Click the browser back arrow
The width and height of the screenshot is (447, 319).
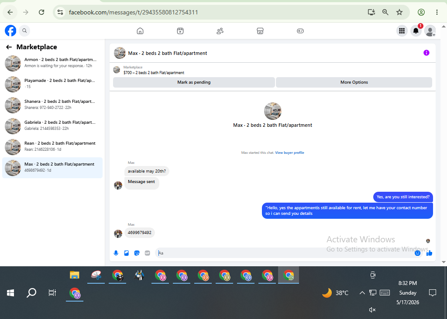10,12
